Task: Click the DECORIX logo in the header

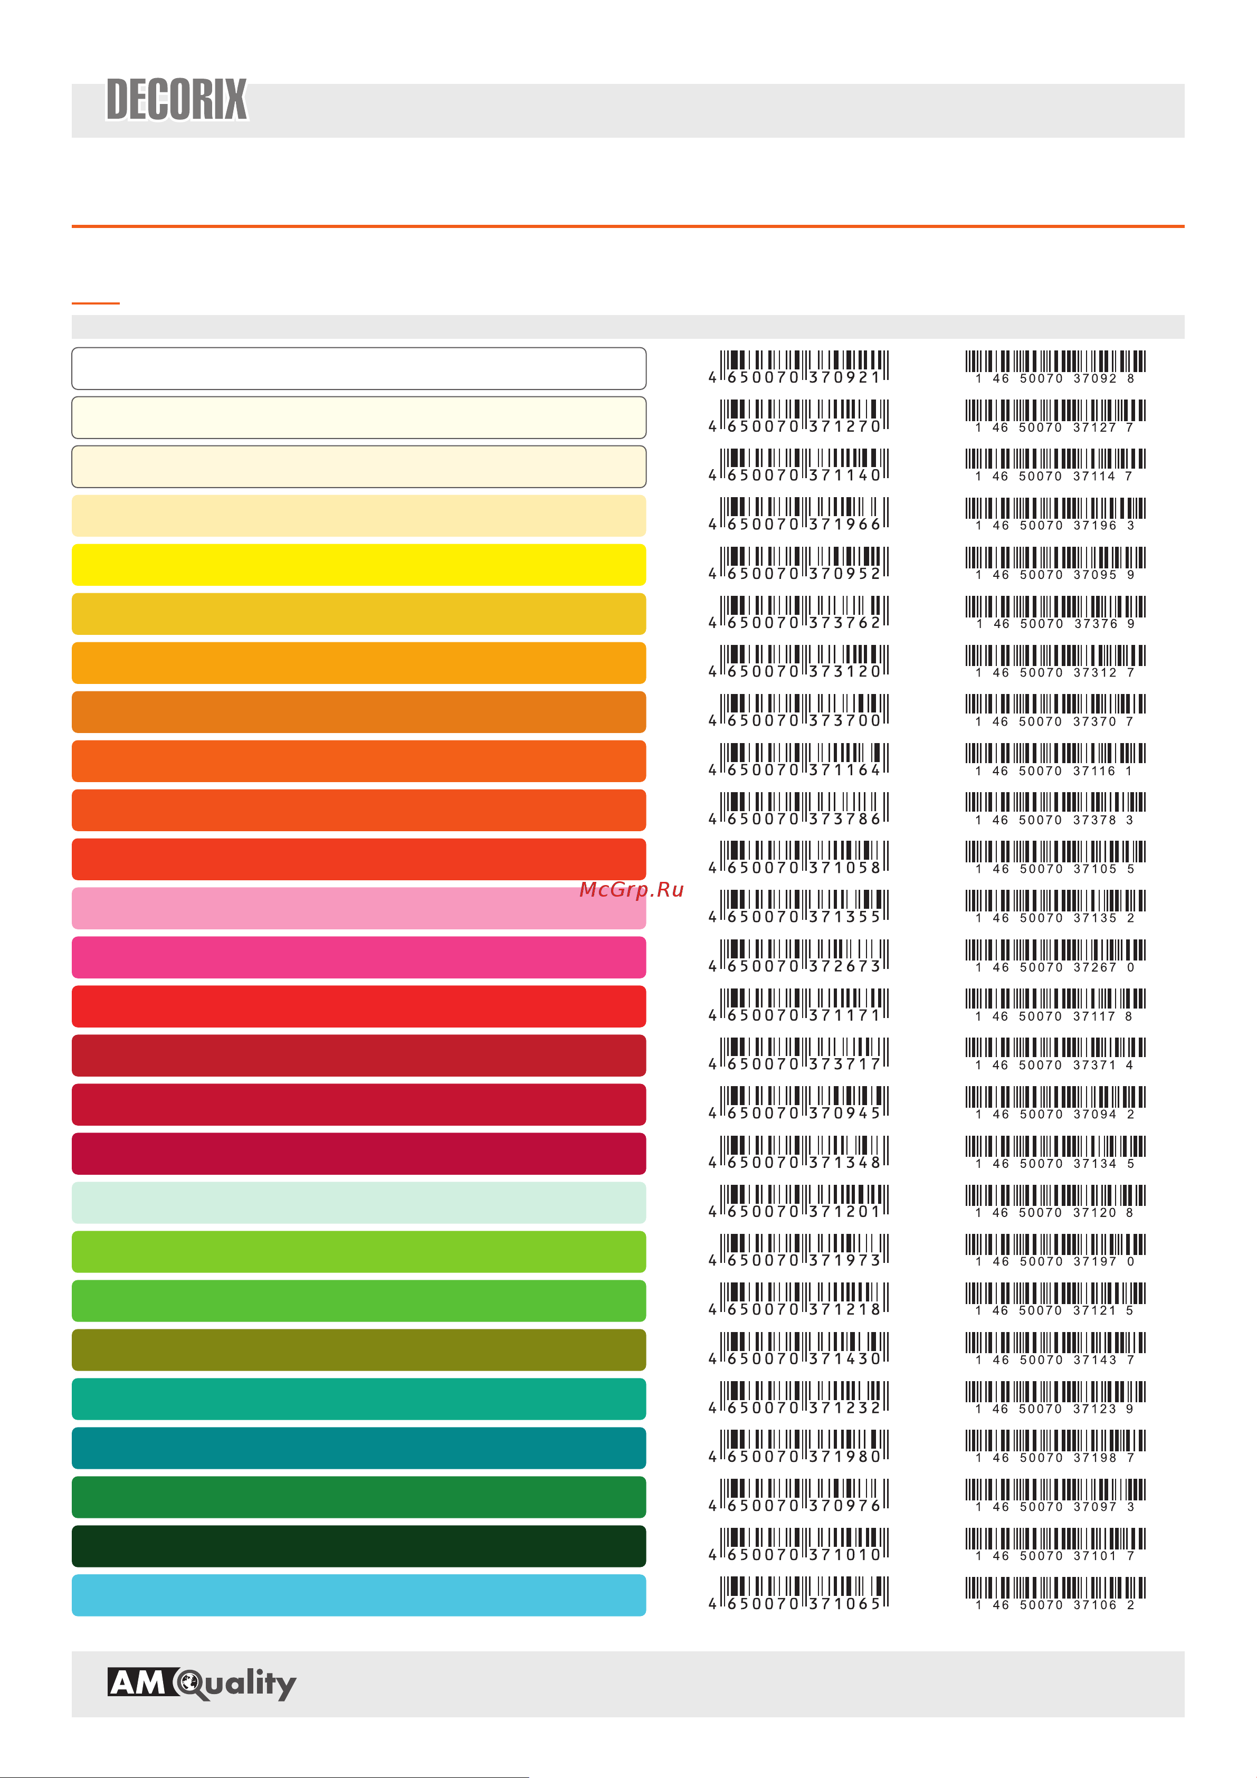Action: click(177, 99)
